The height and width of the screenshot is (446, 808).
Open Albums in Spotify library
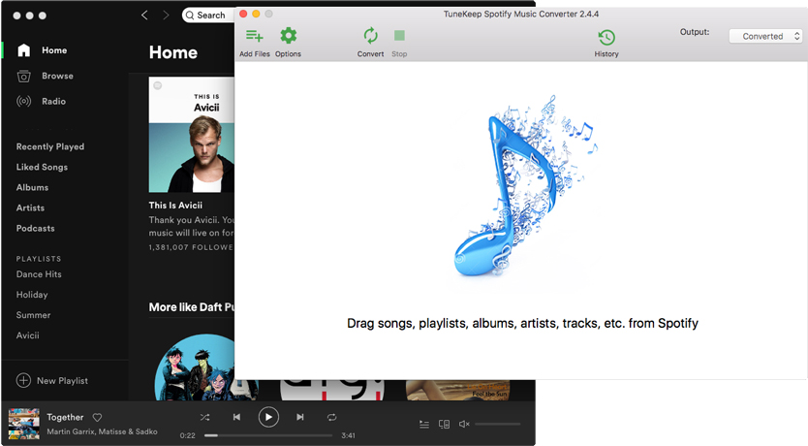pyautogui.click(x=32, y=188)
